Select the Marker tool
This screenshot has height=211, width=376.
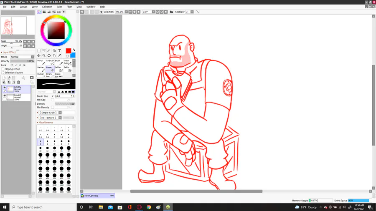[x=41, y=69]
